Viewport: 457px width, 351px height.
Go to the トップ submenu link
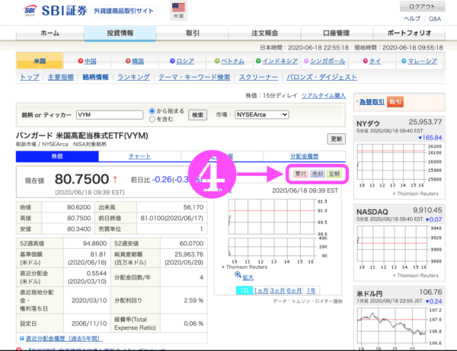pyautogui.click(x=30, y=77)
